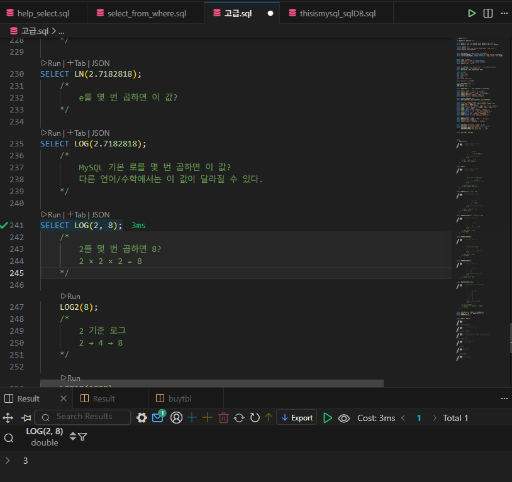Image resolution: width=512 pixels, height=482 pixels.
Task: Click line number 245 in gutter
Action: 16,273
